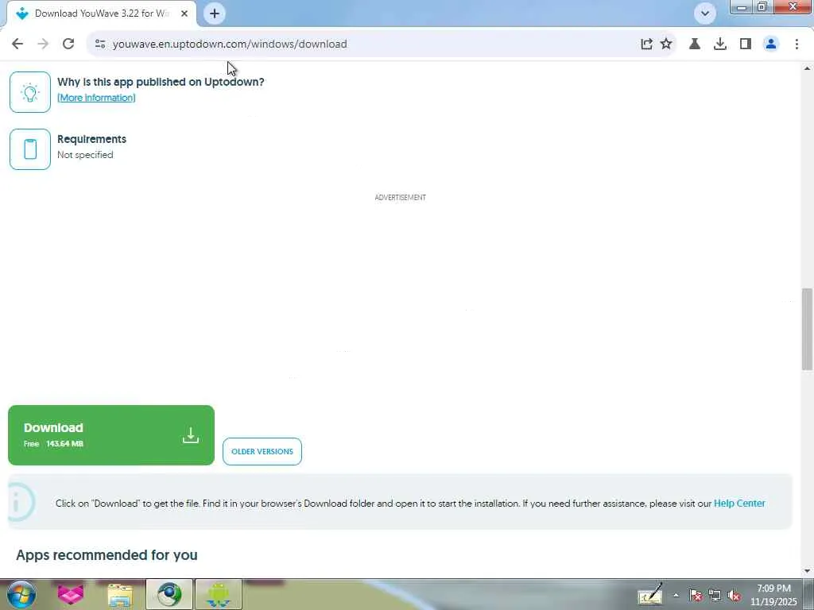Reload the Uptodown page

tap(68, 44)
